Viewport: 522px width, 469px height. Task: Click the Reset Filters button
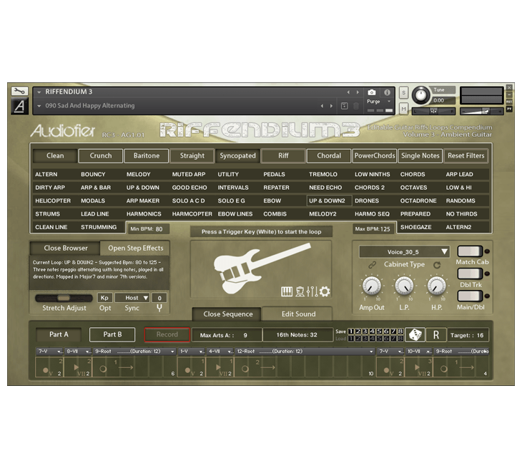(x=466, y=155)
